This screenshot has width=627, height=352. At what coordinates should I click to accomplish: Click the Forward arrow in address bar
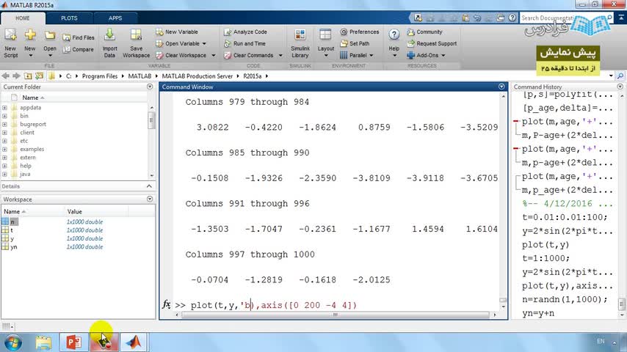point(16,76)
